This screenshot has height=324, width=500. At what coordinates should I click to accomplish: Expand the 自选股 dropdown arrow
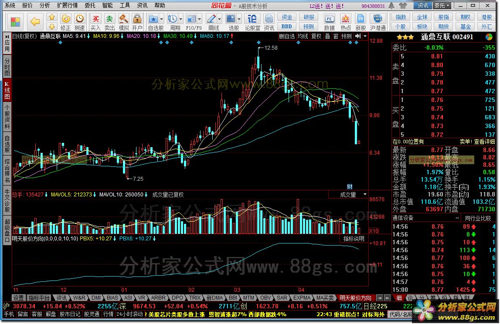tap(161, 19)
